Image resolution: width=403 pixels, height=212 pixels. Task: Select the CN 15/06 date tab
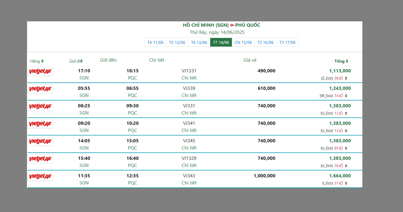(x=243, y=42)
